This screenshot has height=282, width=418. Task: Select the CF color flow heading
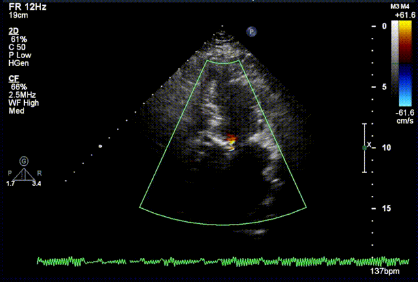[13, 78]
